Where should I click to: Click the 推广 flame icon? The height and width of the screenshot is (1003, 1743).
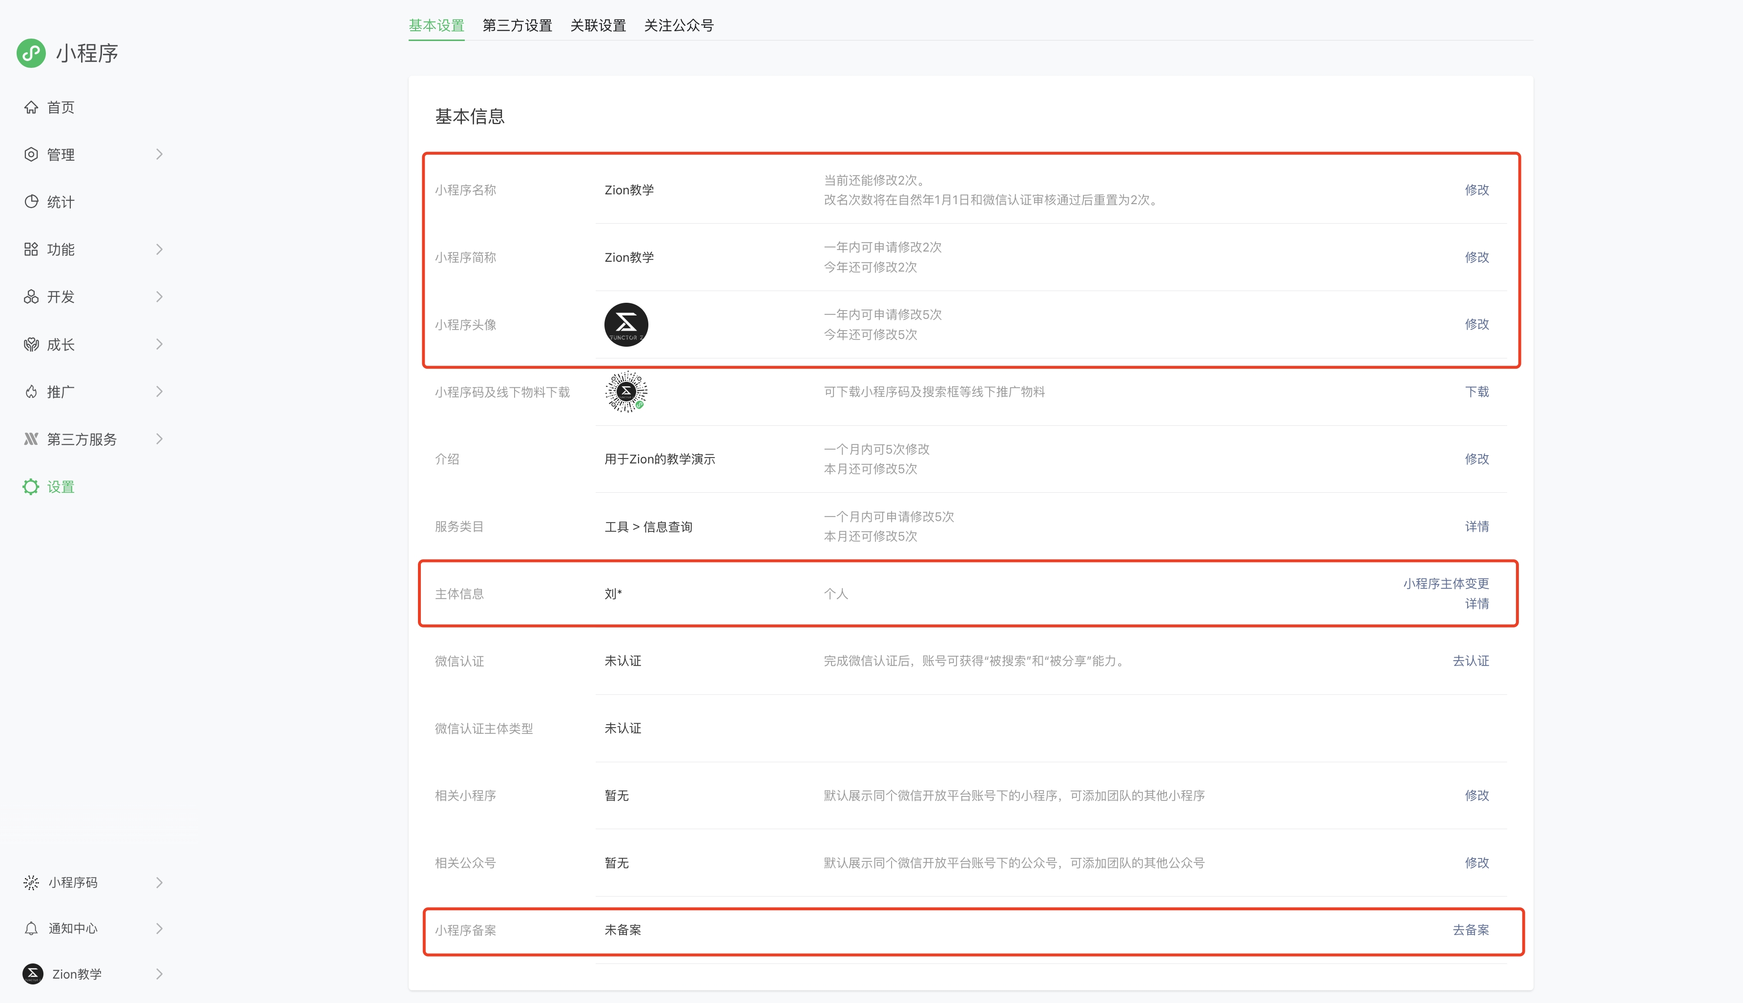[31, 392]
